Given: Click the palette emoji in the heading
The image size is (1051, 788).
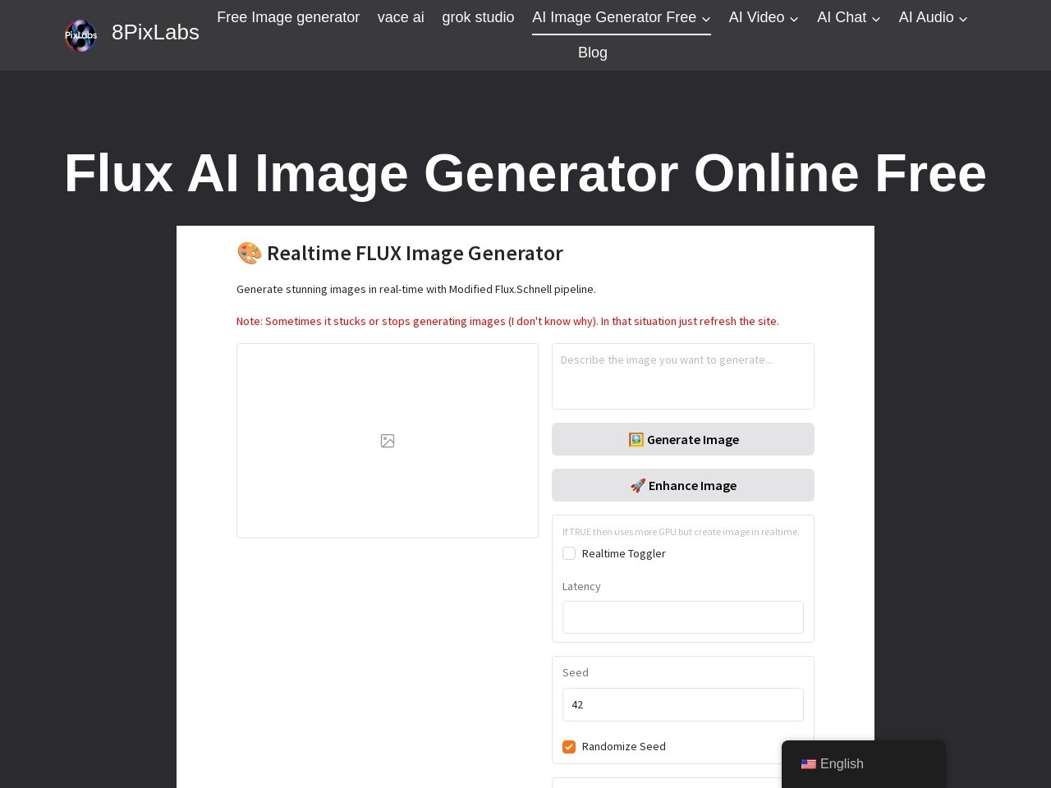Looking at the screenshot, I should click(249, 253).
